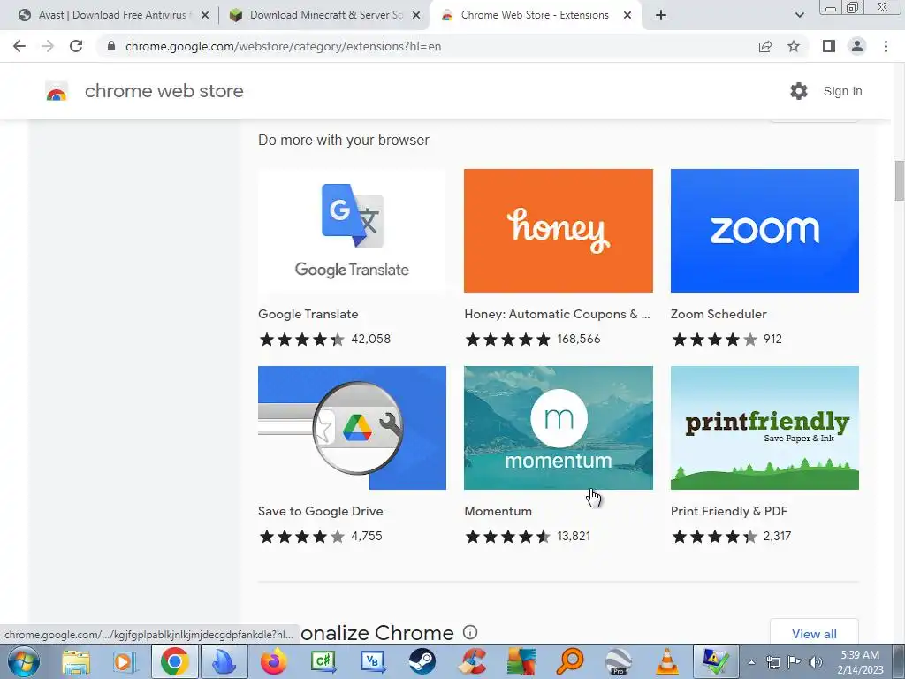Open the Windows Start menu
The width and height of the screenshot is (905, 679).
tap(24, 661)
